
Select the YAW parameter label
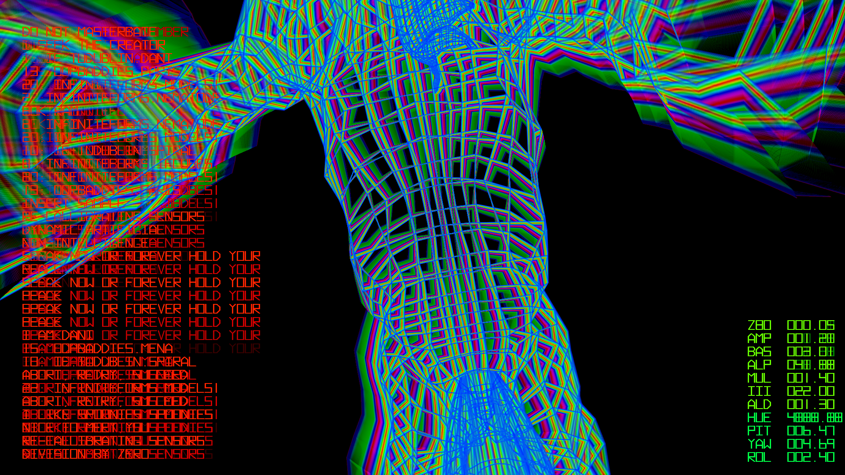pos(759,444)
